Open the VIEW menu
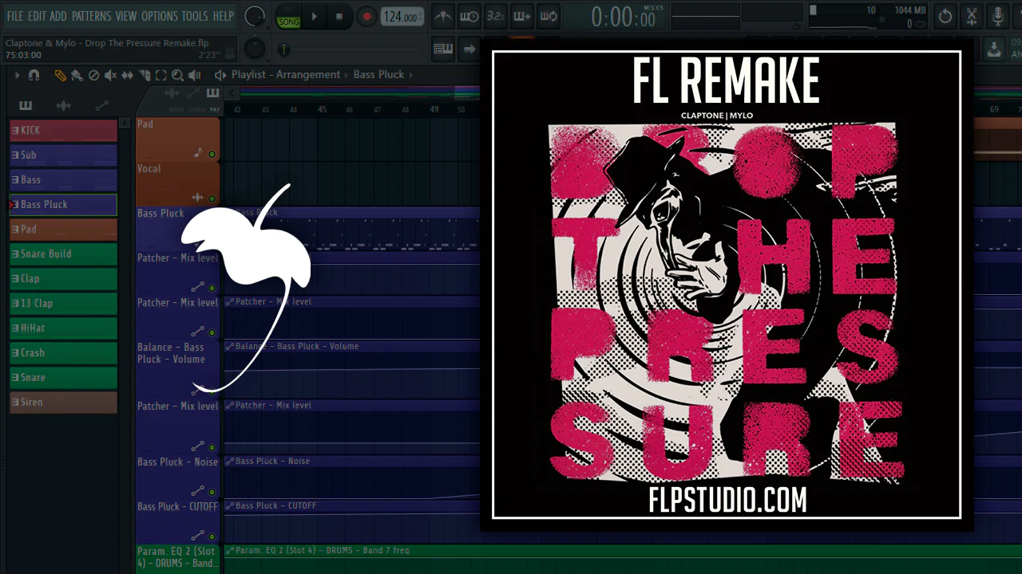This screenshot has width=1022, height=574. click(126, 16)
